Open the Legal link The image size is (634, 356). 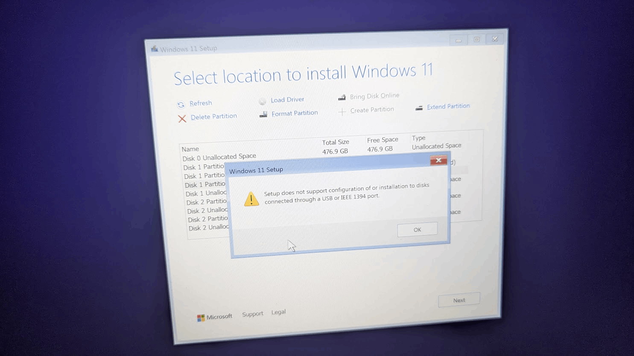(x=278, y=312)
